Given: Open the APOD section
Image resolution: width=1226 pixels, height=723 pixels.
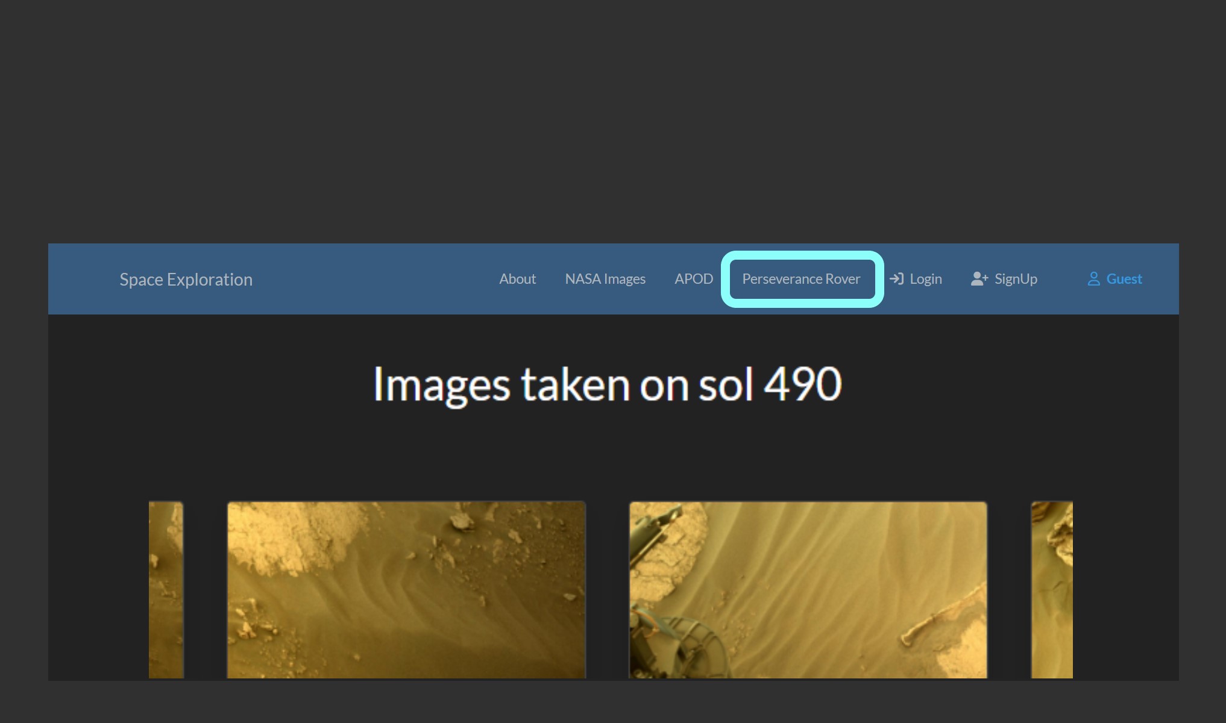Looking at the screenshot, I should [x=693, y=279].
